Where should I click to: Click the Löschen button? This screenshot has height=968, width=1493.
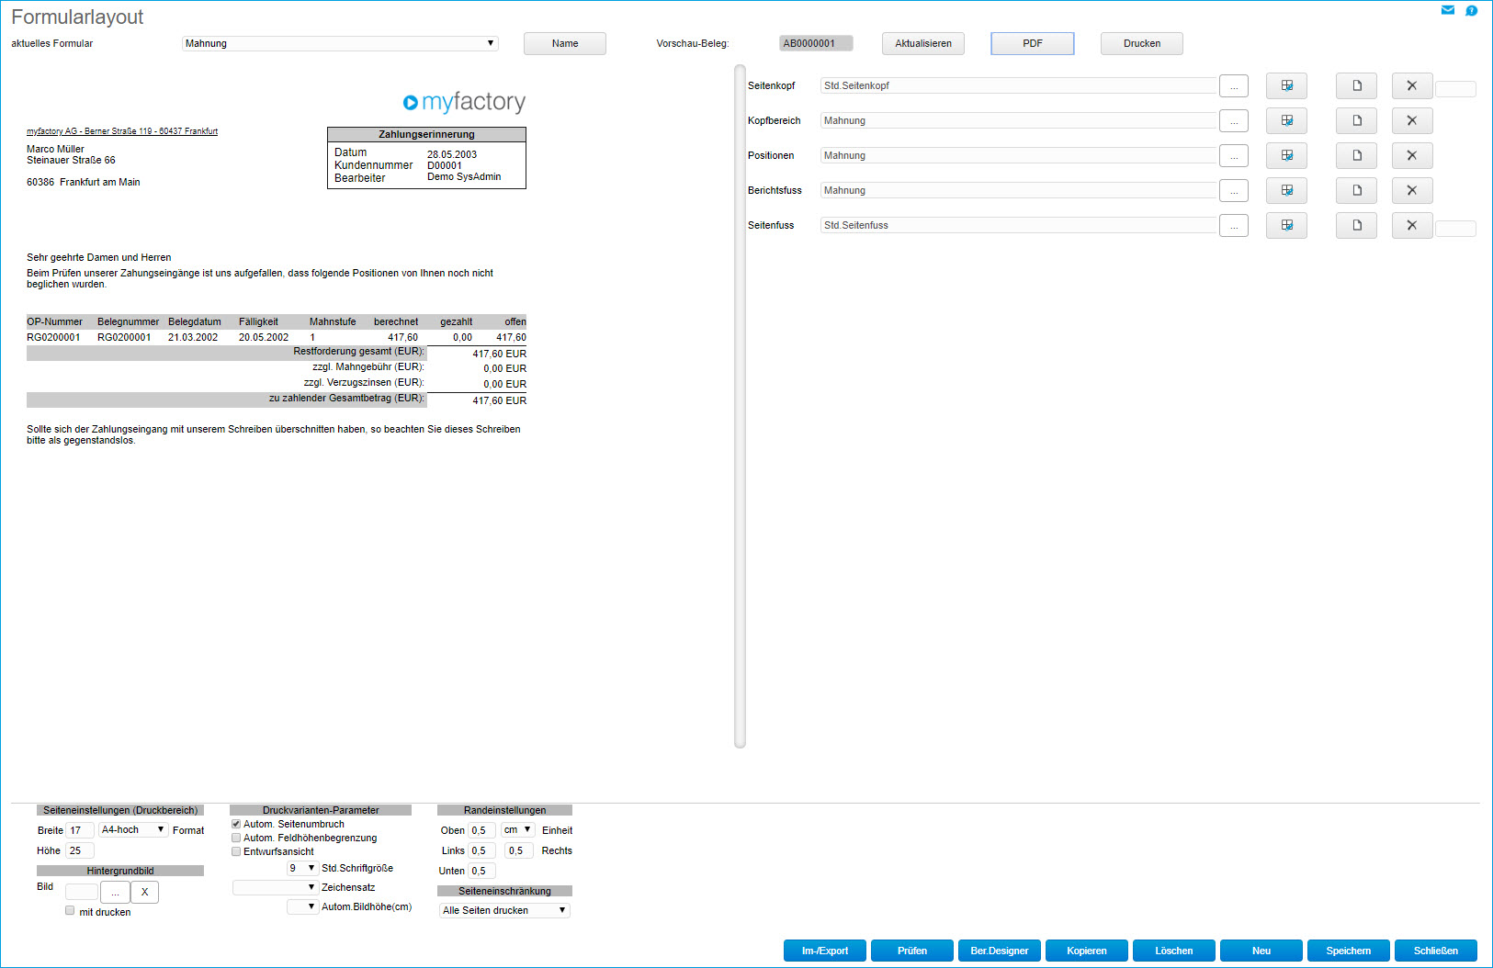1174,951
